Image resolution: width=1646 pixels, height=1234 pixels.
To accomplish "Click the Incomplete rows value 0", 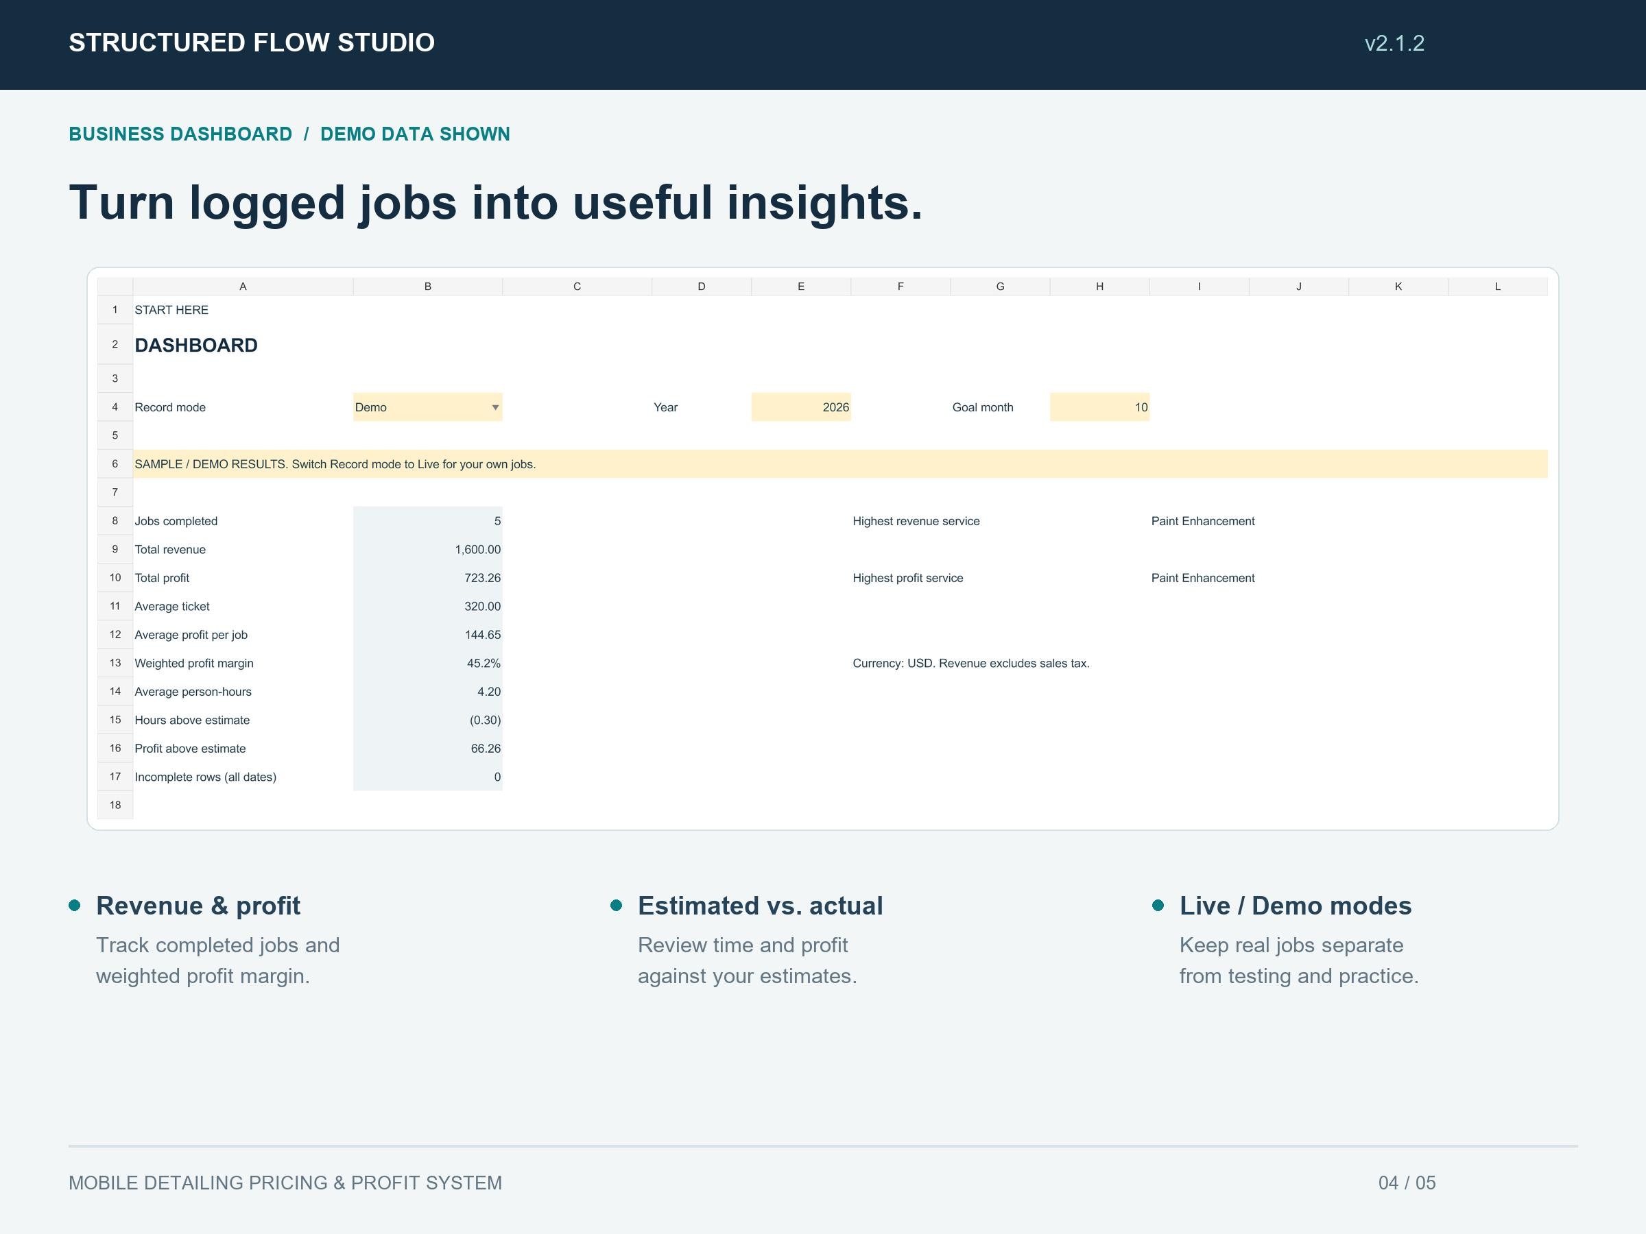I will [428, 777].
